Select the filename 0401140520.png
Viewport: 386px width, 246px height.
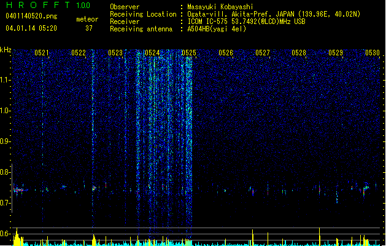(x=31, y=16)
